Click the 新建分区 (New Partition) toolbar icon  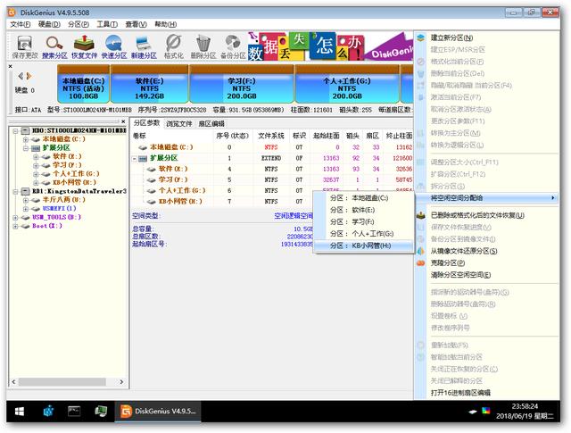pyautogui.click(x=144, y=46)
